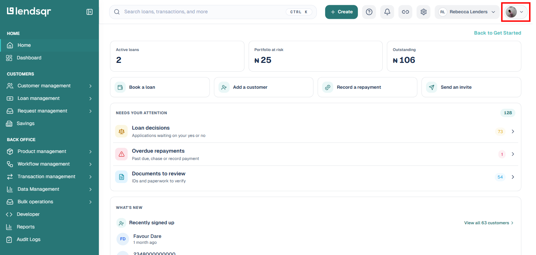This screenshot has width=536, height=255.
Task: Click the Create button
Action: coord(342,12)
